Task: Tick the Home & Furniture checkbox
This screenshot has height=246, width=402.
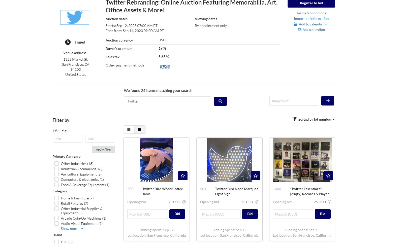Action: click(57, 198)
